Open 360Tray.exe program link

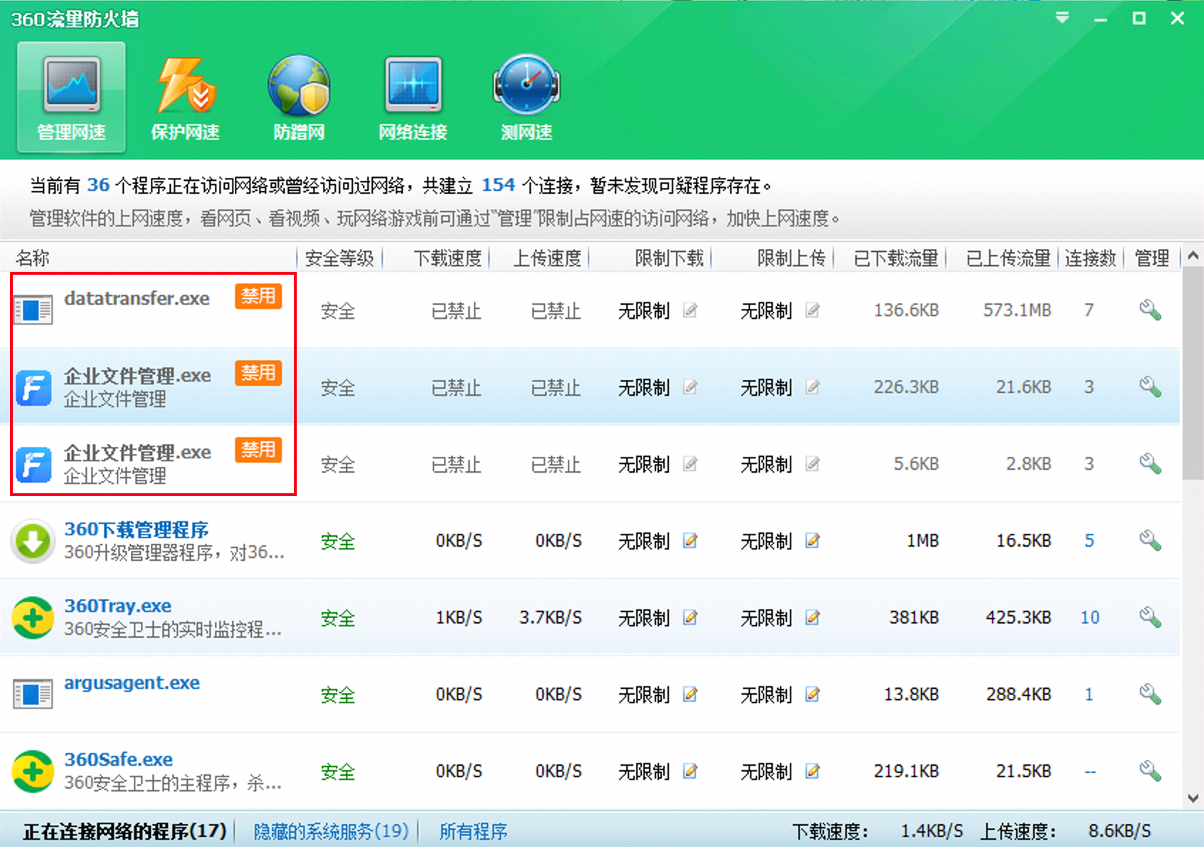[x=118, y=606]
